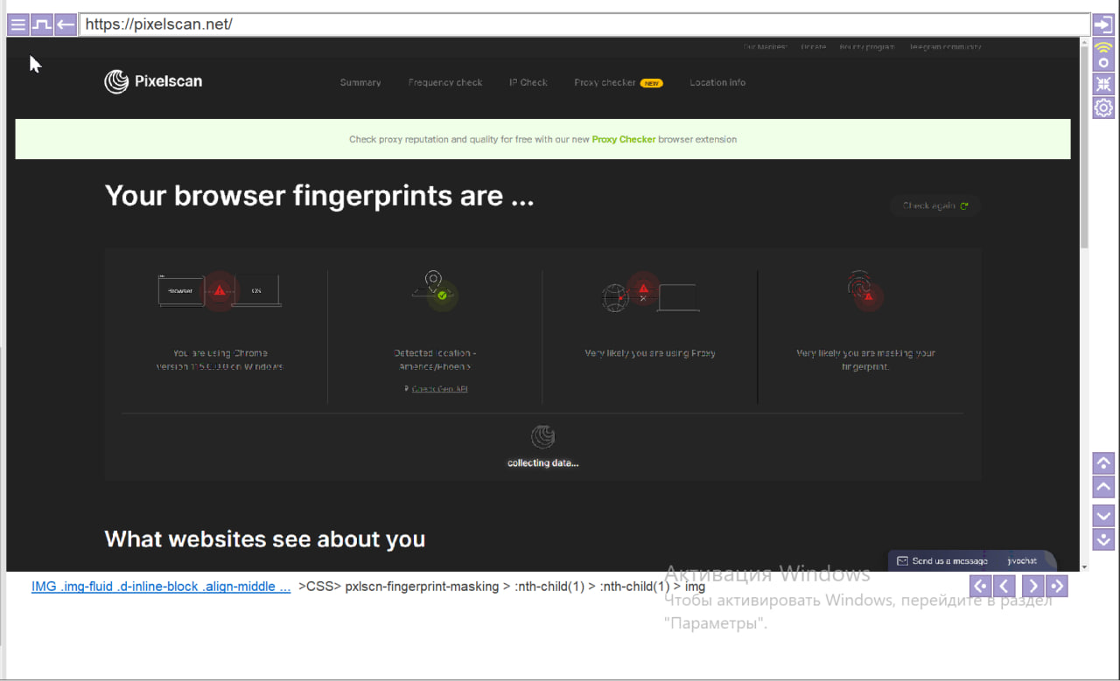The width and height of the screenshot is (1120, 681).
Task: Click the Check again button
Action: click(934, 206)
